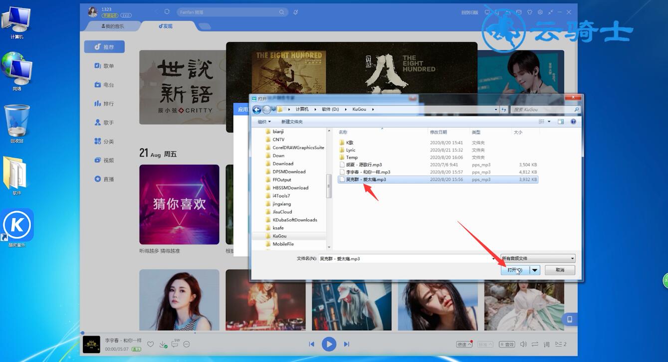Open 直播 in KuGou sidebar
Image resolution: width=668 pixels, height=362 pixels.
(104, 179)
